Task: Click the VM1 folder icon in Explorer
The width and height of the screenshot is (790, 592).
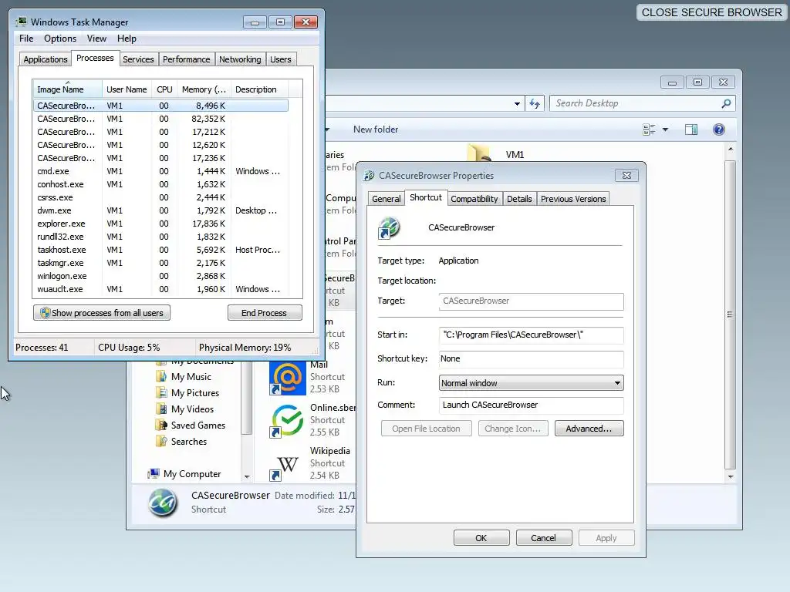Action: coord(479,153)
